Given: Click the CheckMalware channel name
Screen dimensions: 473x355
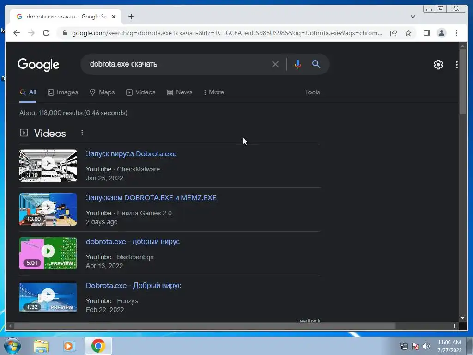Looking at the screenshot, I should coord(139,169).
